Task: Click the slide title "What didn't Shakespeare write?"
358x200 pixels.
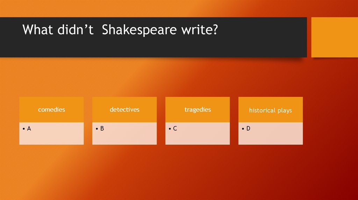Action: [120, 30]
